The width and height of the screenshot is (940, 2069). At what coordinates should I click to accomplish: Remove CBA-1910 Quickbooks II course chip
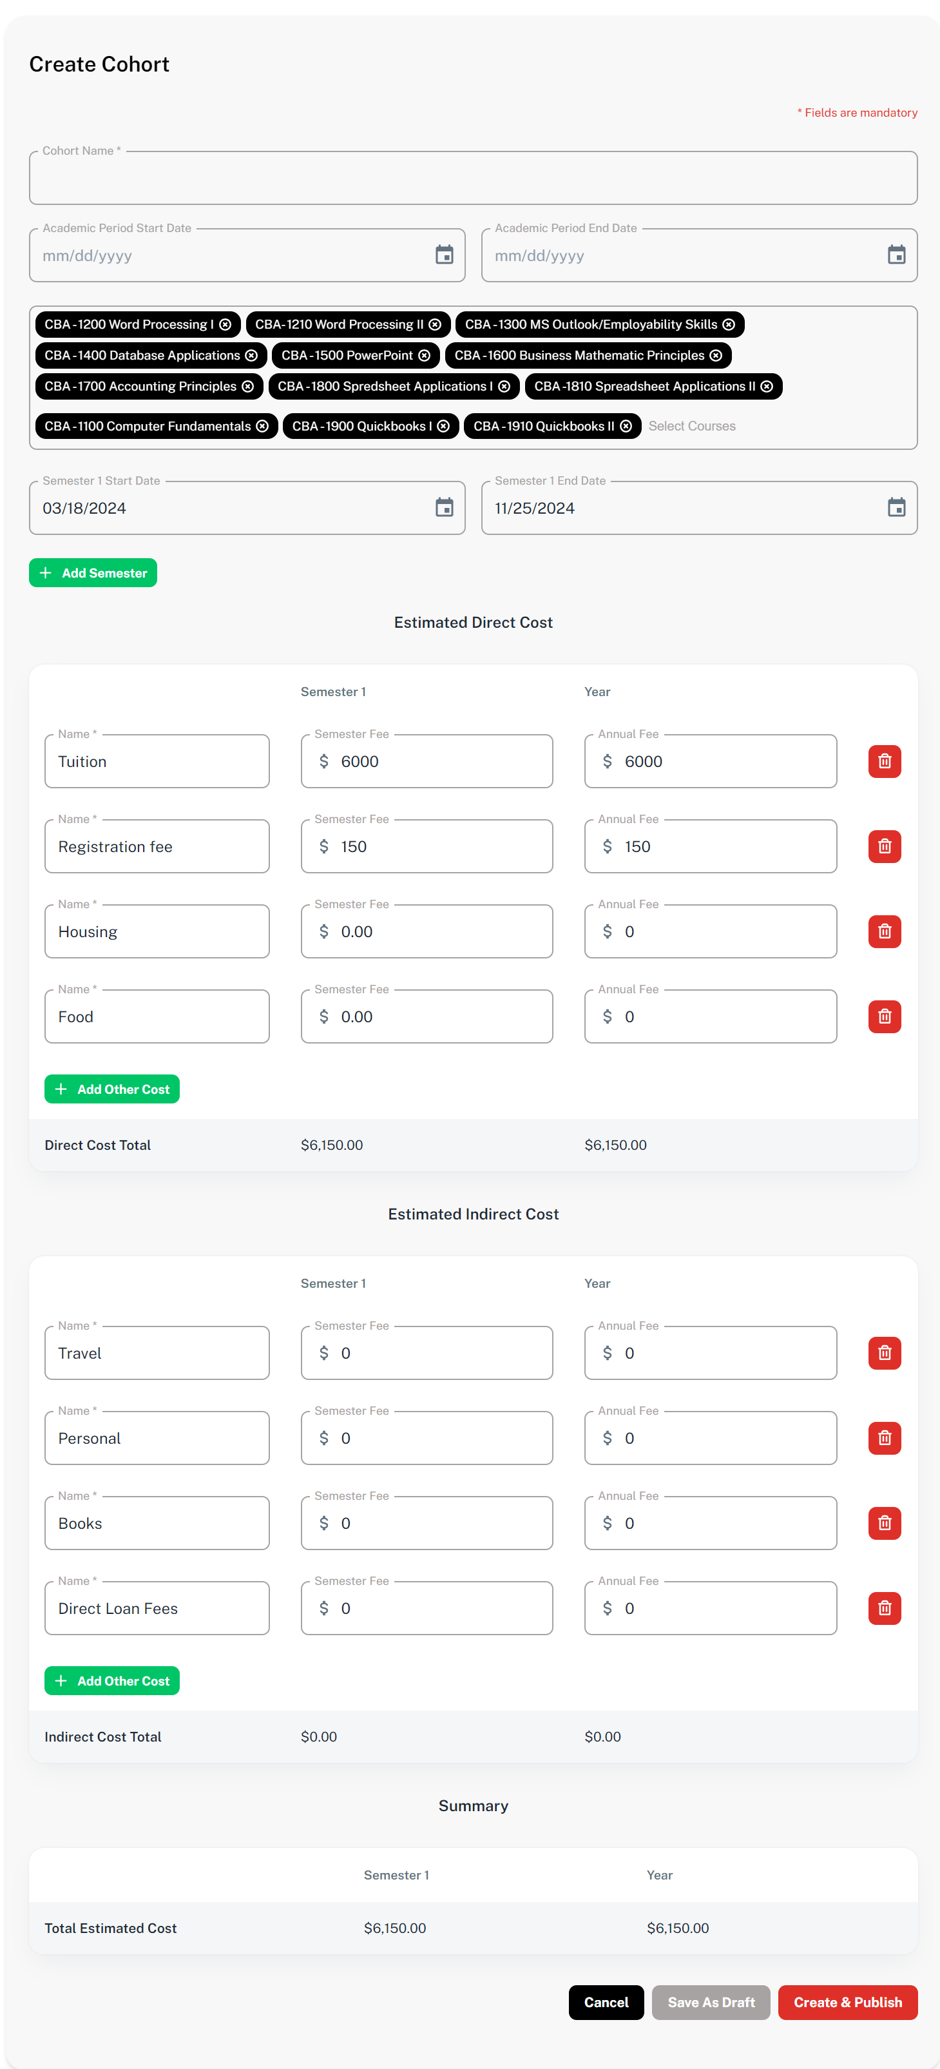point(626,425)
